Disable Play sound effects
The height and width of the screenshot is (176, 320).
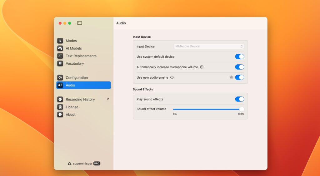click(x=239, y=99)
